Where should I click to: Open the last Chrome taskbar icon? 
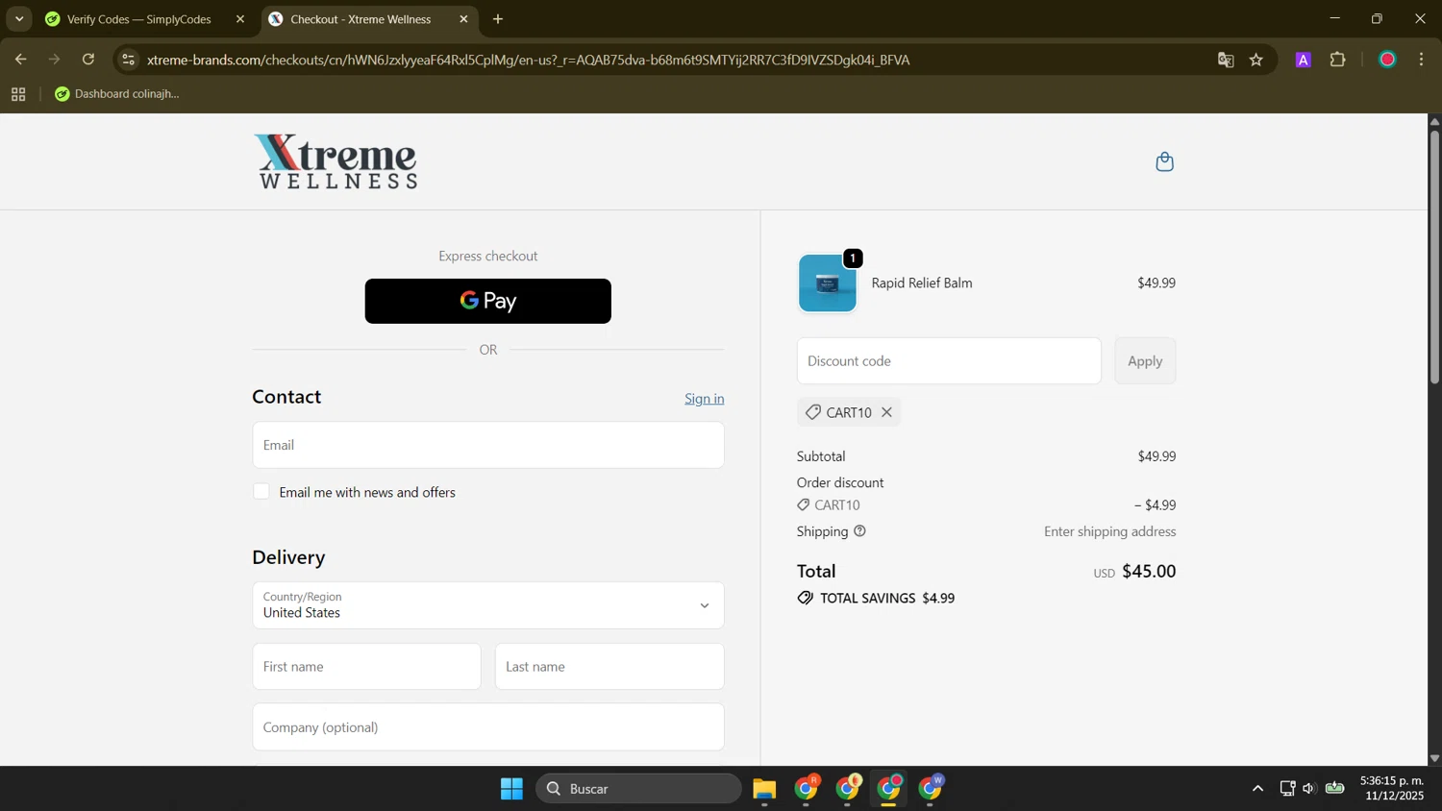(931, 789)
